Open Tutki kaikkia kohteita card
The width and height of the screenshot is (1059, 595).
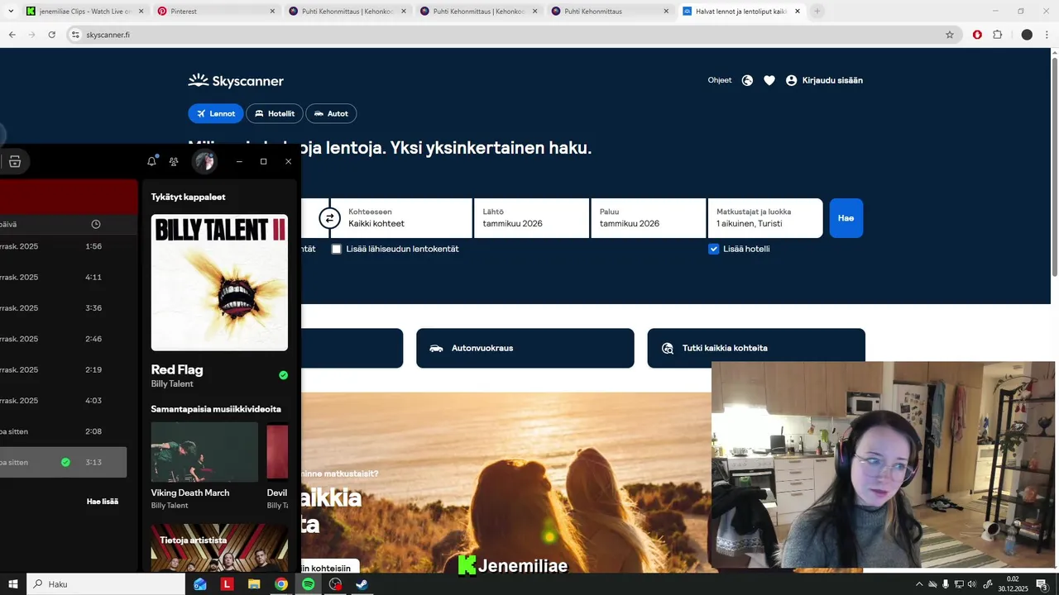[x=756, y=348]
